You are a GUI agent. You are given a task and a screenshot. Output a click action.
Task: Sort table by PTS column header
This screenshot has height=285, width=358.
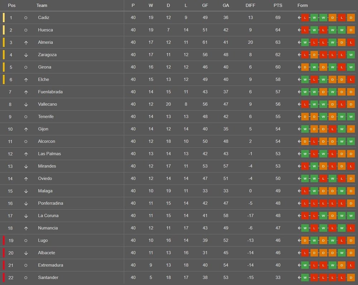click(278, 5)
